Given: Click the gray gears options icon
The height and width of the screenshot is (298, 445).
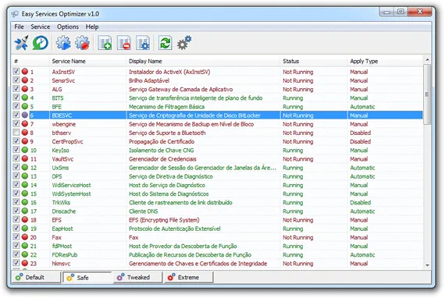Looking at the screenshot, I should [184, 43].
